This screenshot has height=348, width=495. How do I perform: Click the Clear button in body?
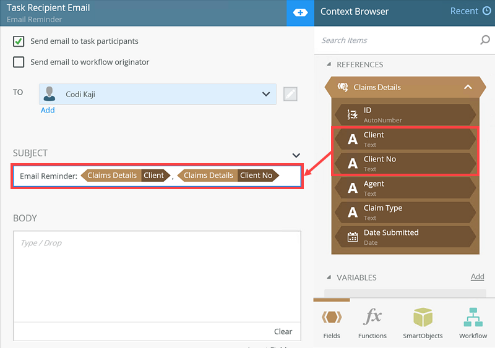click(x=283, y=331)
